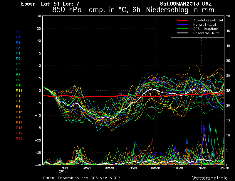This screenshot has width=235, height=181.
Task: Click the P0 ensemble member label
Action: coord(18,32)
